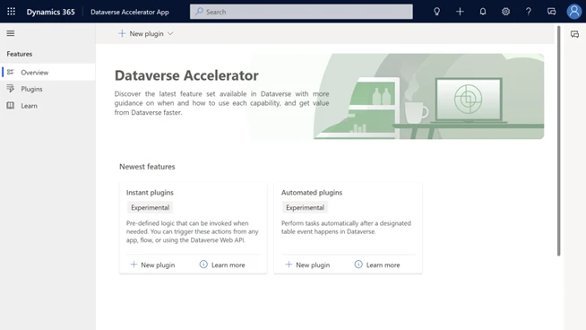Viewport: 586px width, 330px height.
Task: Select Learn in the Features navigation
Action: click(47, 106)
